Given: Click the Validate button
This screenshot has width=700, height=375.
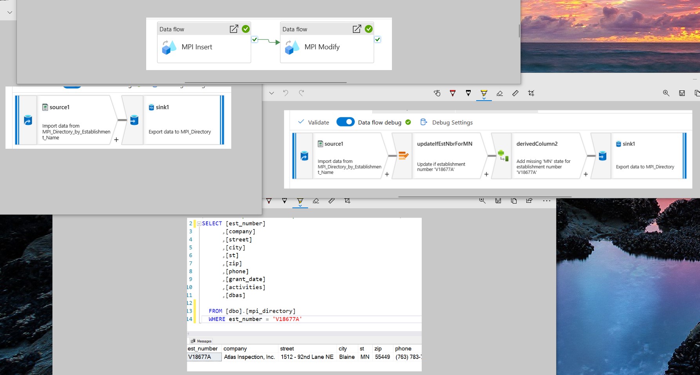Looking at the screenshot, I should point(314,122).
